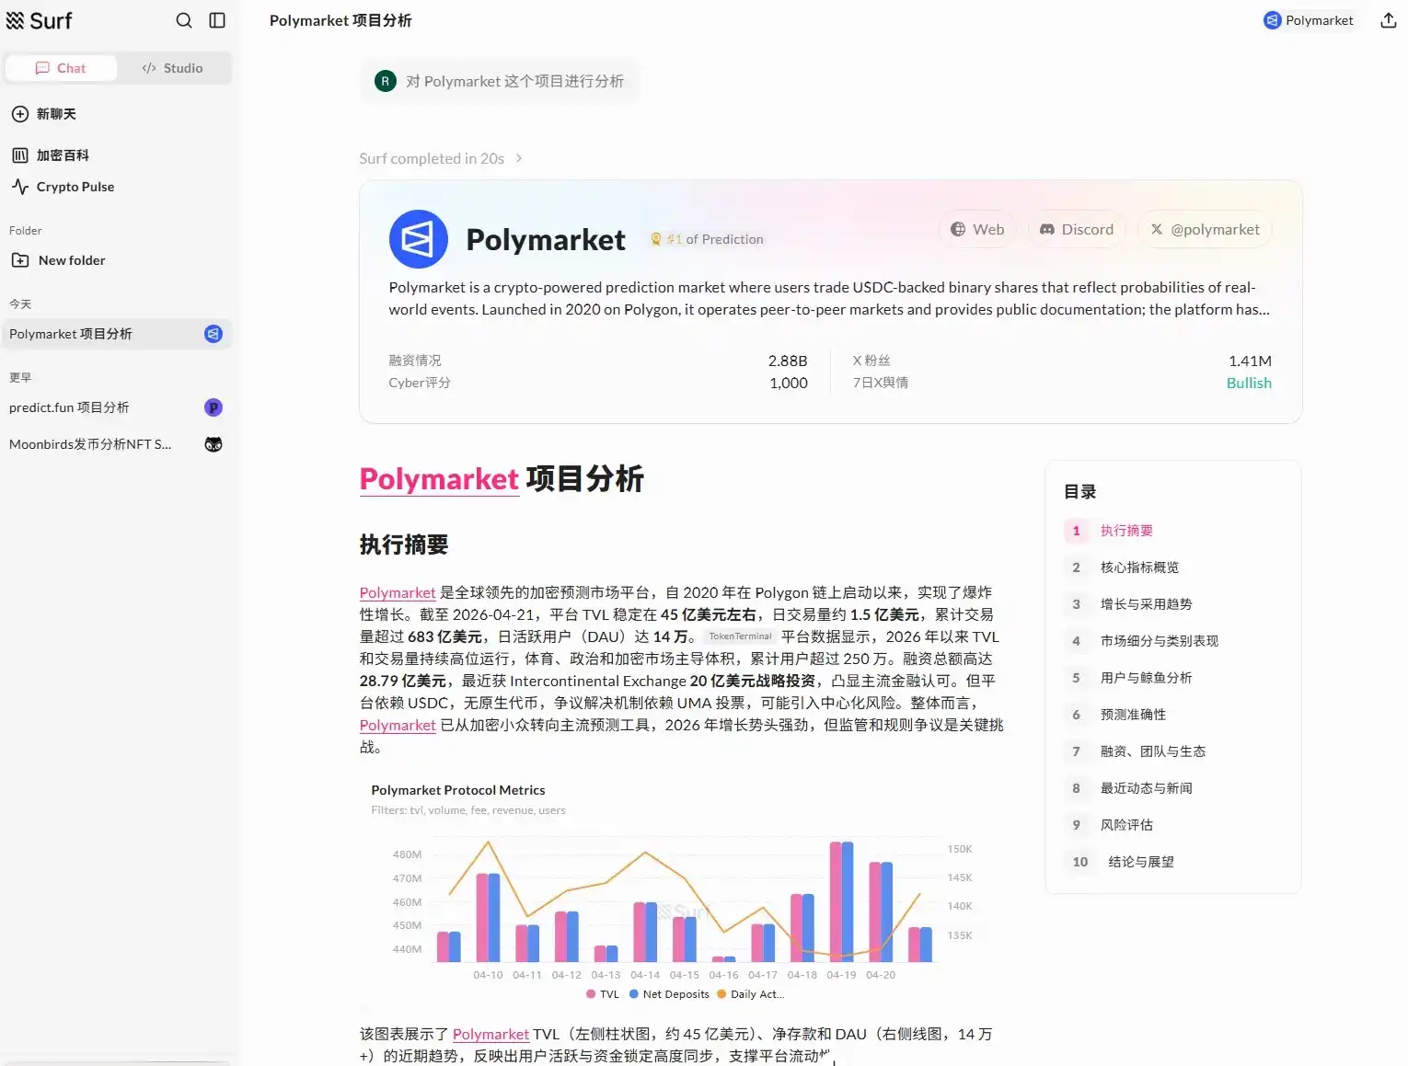Click the TokenTerminal source citation
This screenshot has height=1066, width=1408.
(740, 636)
